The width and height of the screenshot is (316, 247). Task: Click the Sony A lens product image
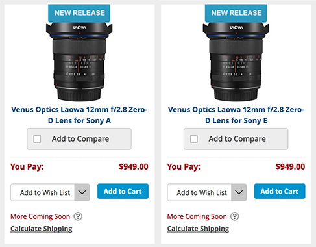tap(79, 62)
